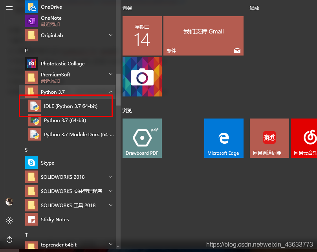Launch Skype from its blue icon
The width and height of the screenshot is (317, 252).
coord(31,163)
